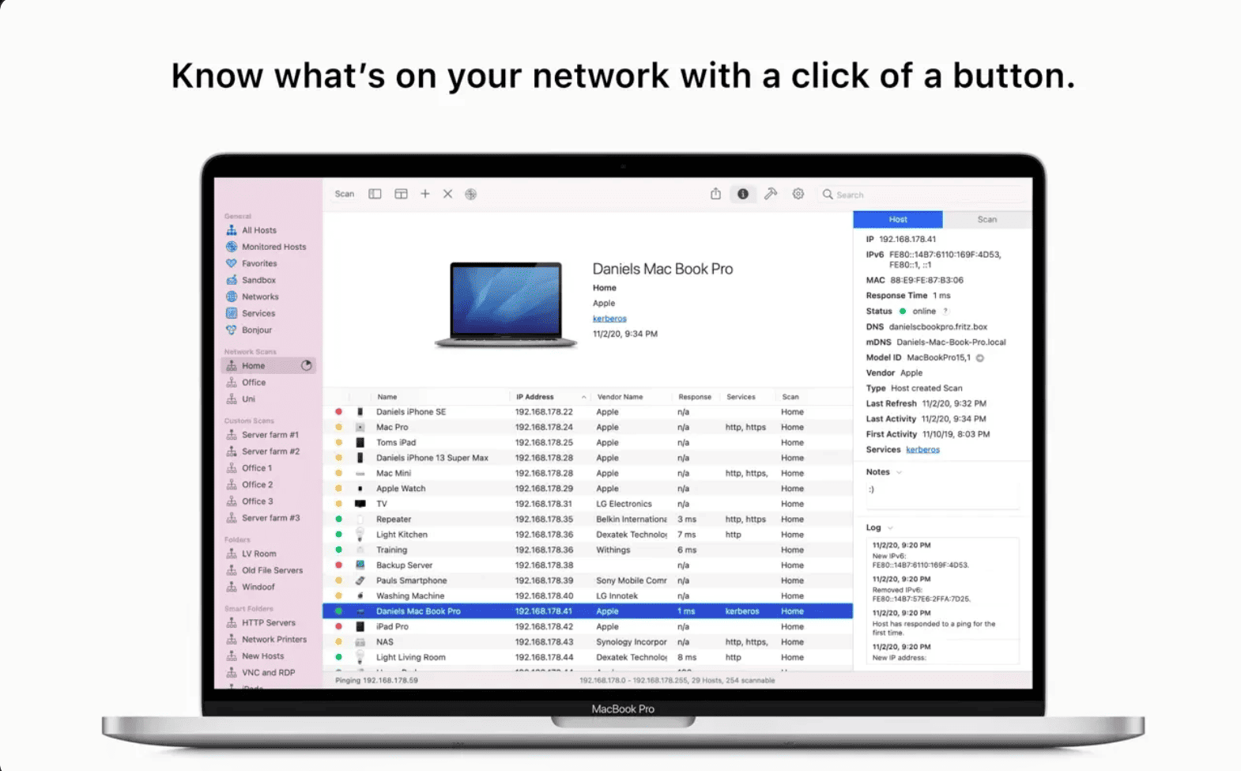The width and height of the screenshot is (1241, 771).
Task: Click the Scan button in toolbar
Action: (344, 194)
